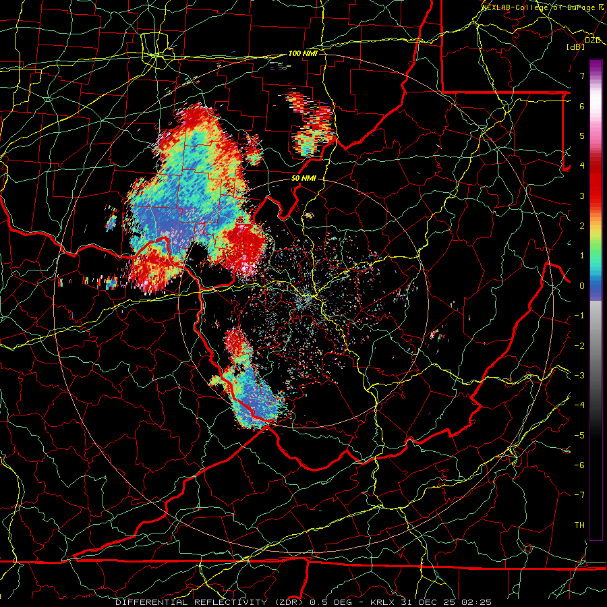Click the 'DZD' legend title
This screenshot has width=607, height=607.
tap(593, 40)
